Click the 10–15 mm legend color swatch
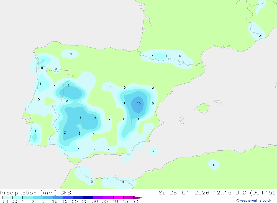Screen dimensions: 277x203 point(58,197)
